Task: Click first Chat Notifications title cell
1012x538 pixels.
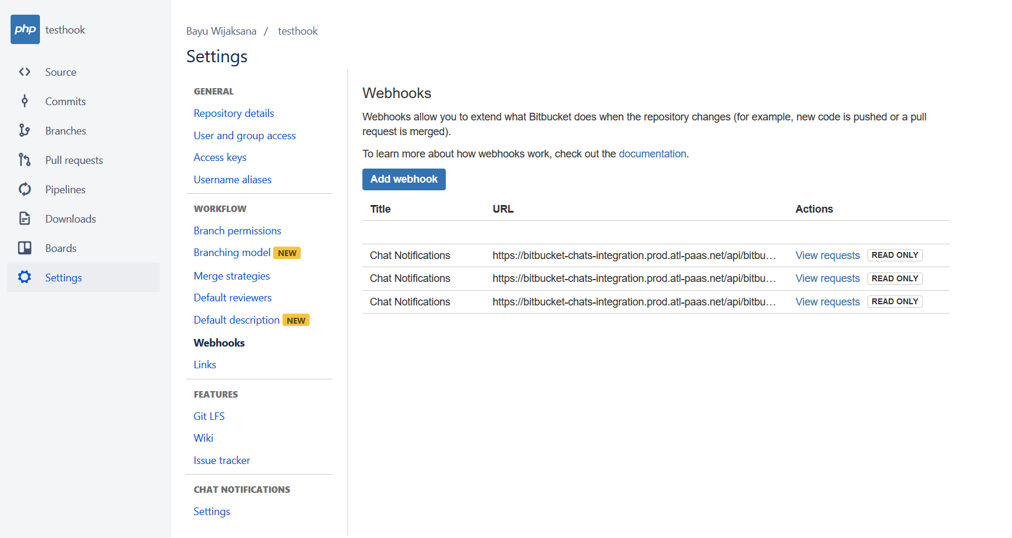Action: click(410, 255)
